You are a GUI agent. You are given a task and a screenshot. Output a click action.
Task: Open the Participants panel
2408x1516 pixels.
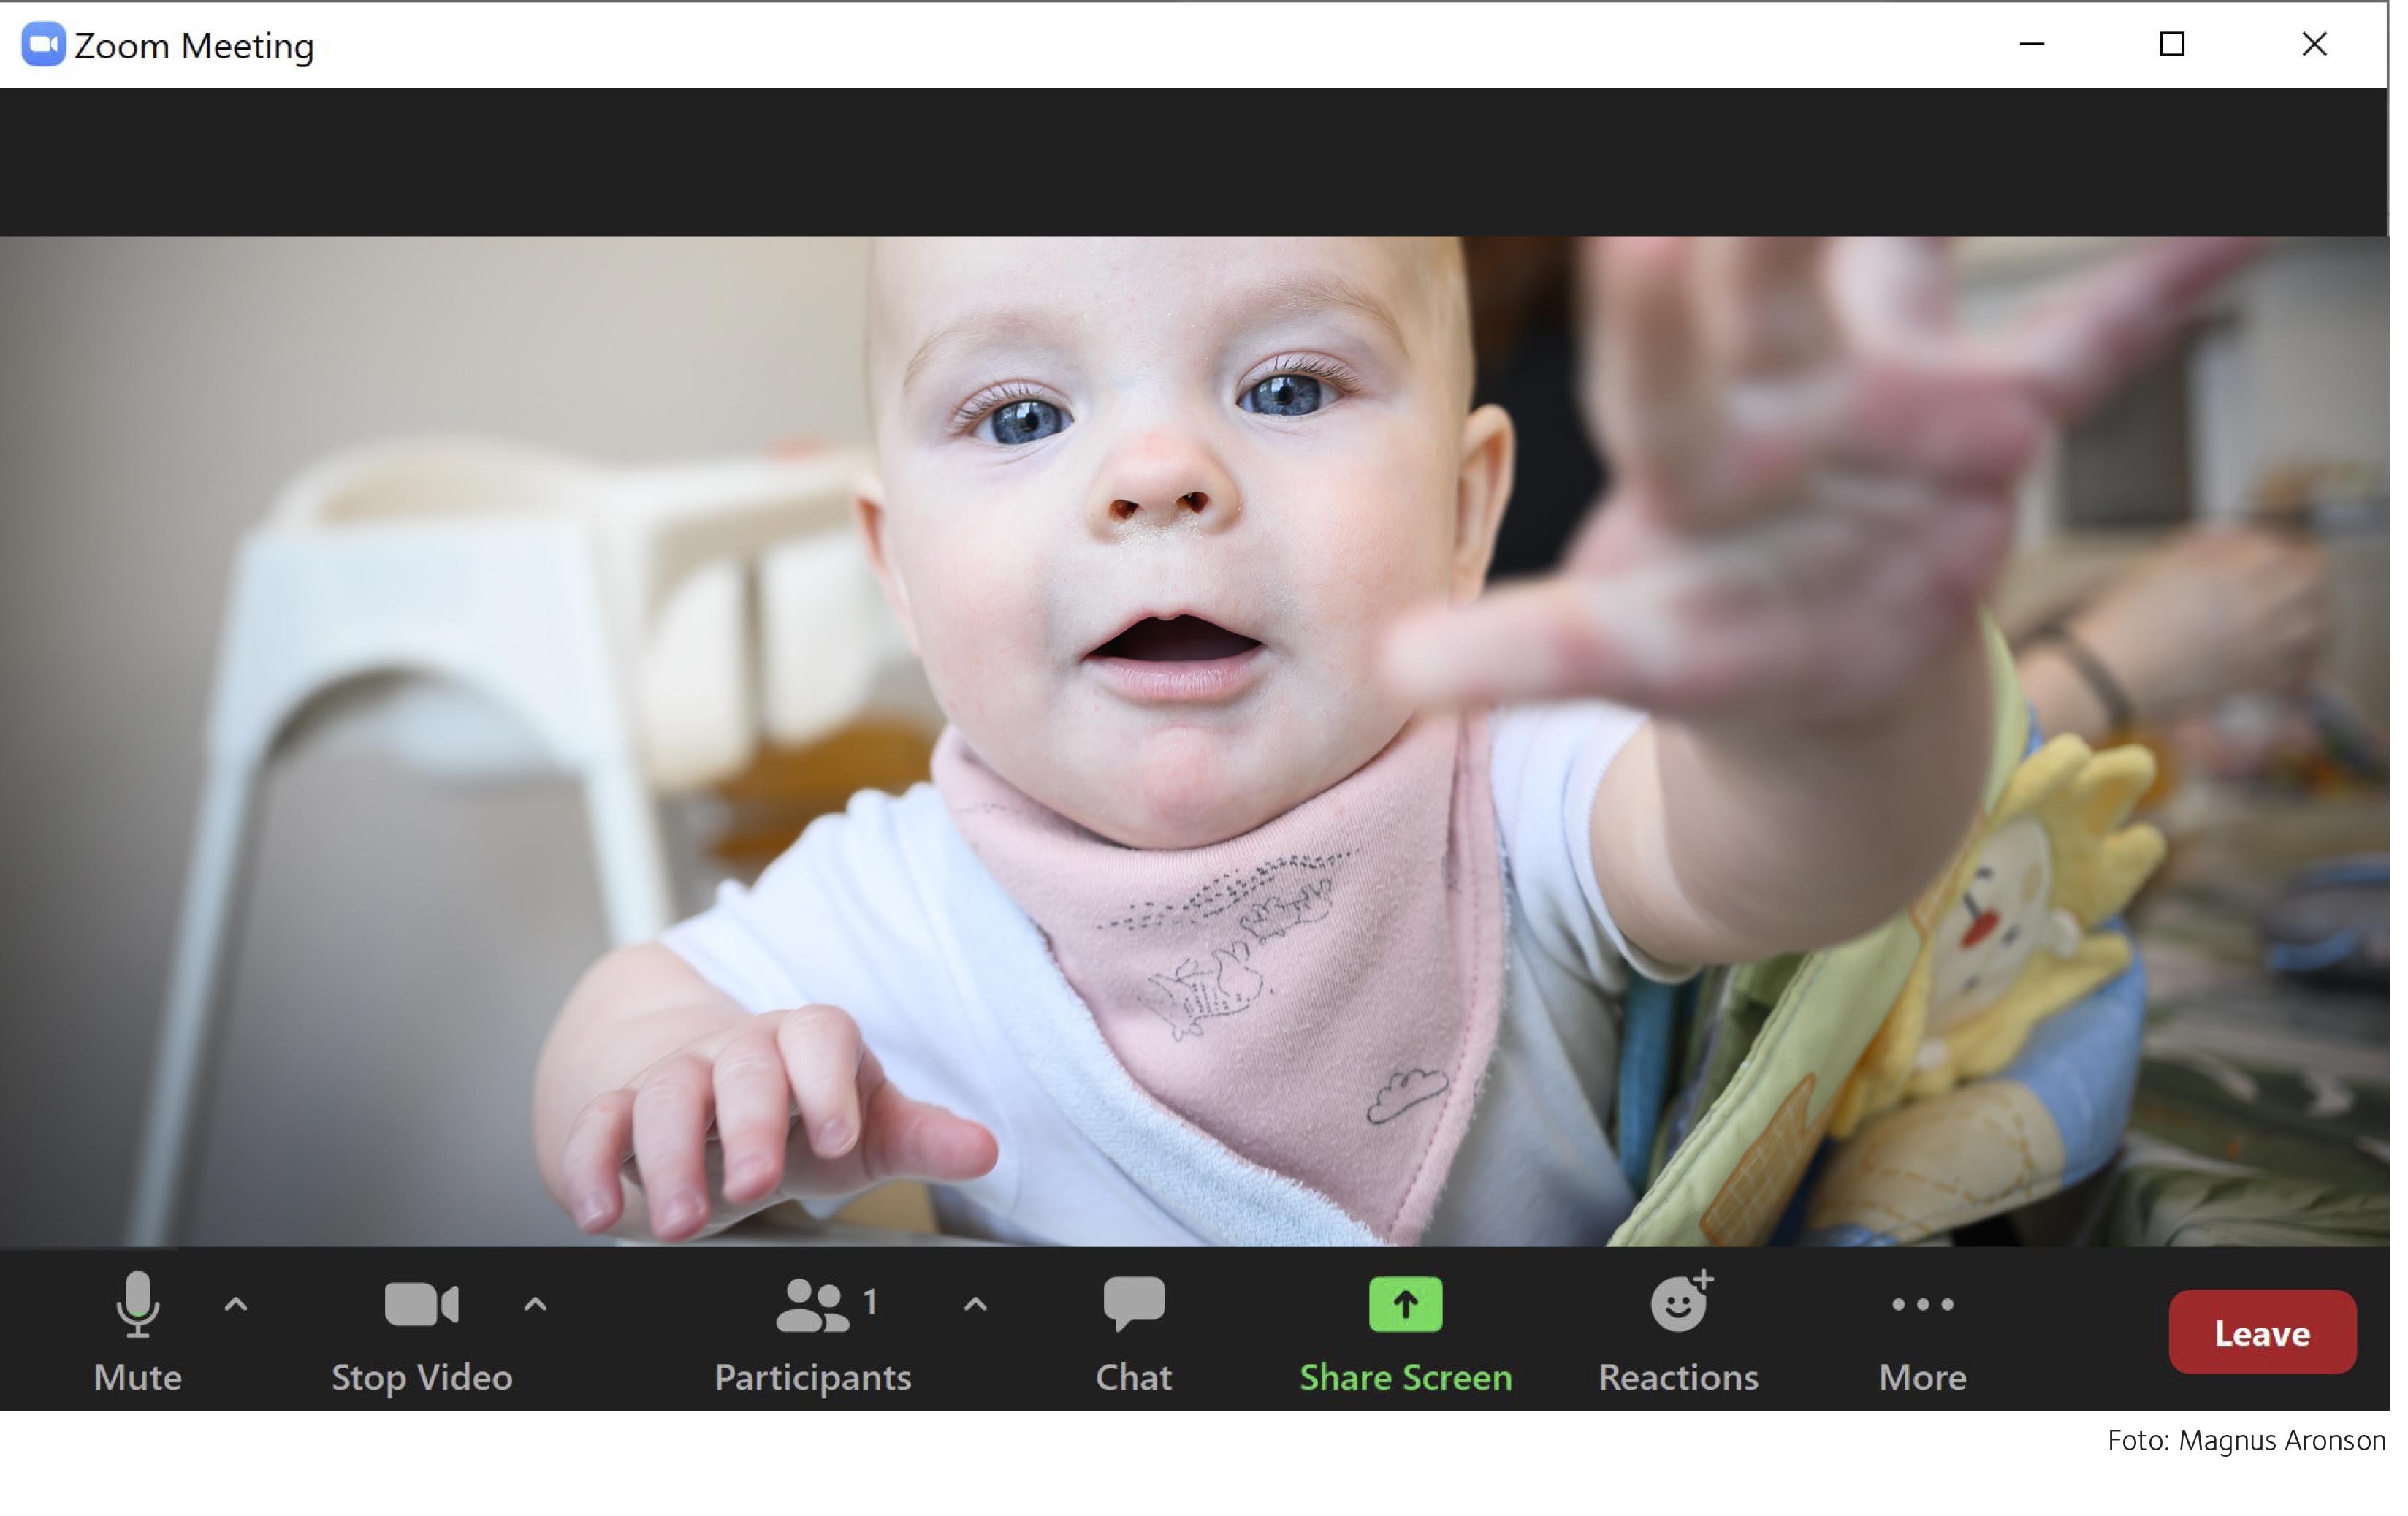813,1335
